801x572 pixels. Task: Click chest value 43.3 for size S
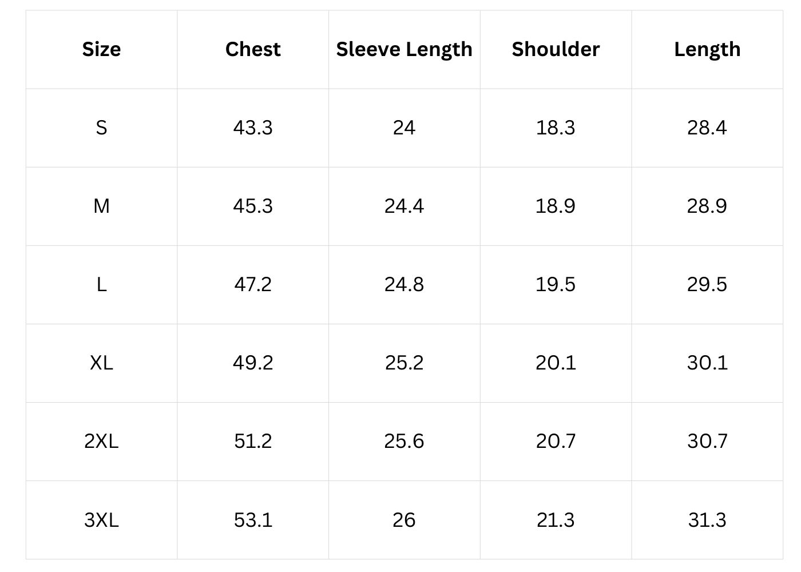click(253, 128)
